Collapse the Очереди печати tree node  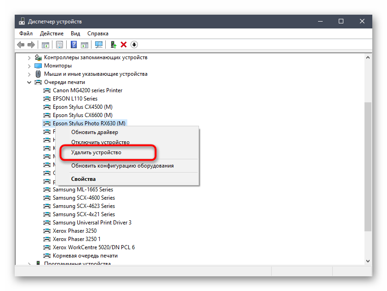click(x=29, y=82)
